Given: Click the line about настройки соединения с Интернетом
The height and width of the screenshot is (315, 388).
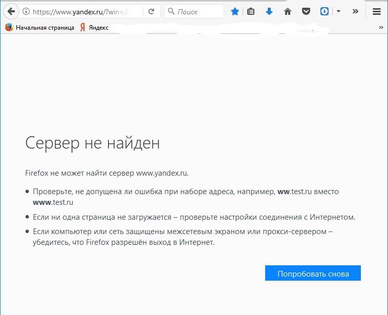Looking at the screenshot, I should point(194,217).
